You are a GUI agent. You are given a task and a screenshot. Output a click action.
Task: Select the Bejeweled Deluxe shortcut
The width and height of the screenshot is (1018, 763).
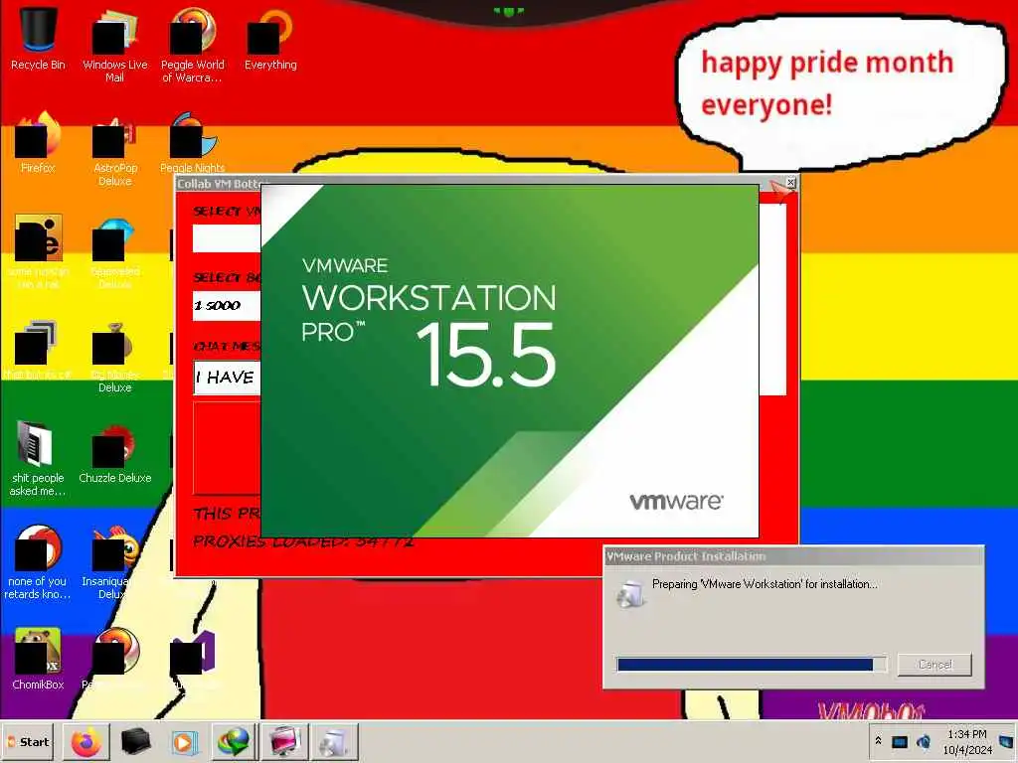(115, 254)
